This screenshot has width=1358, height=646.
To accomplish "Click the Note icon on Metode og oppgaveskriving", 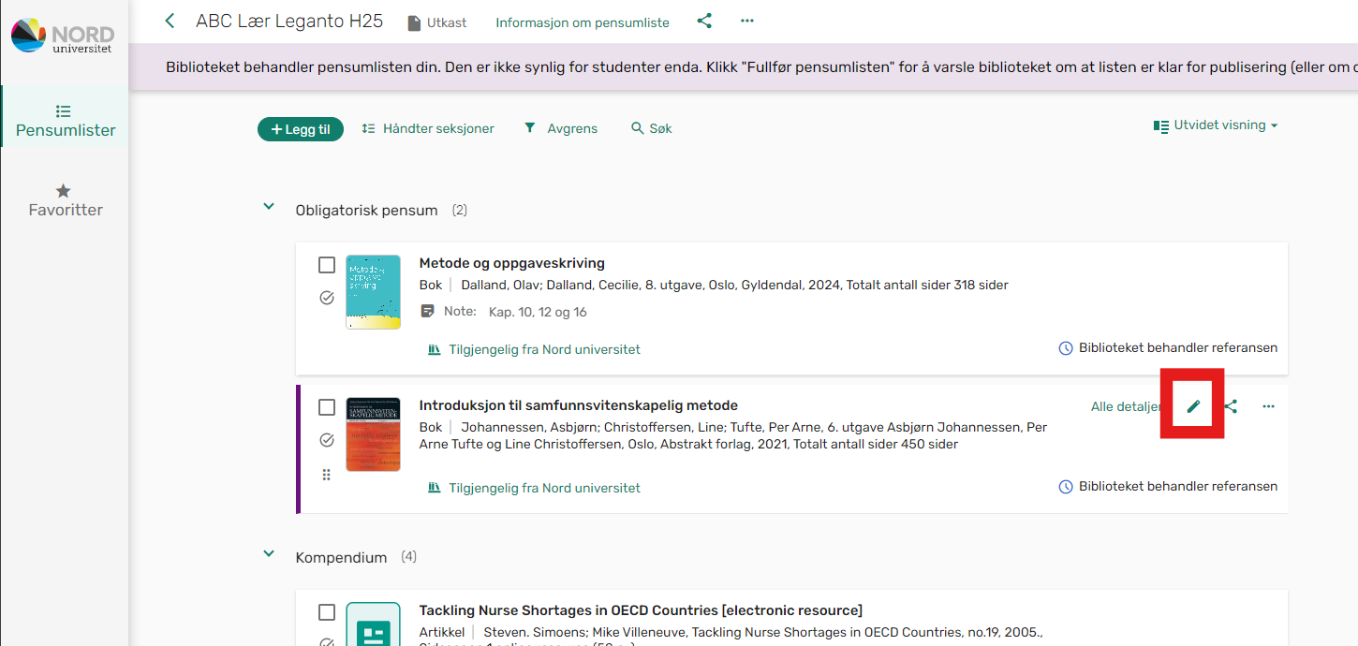I will (x=427, y=311).
